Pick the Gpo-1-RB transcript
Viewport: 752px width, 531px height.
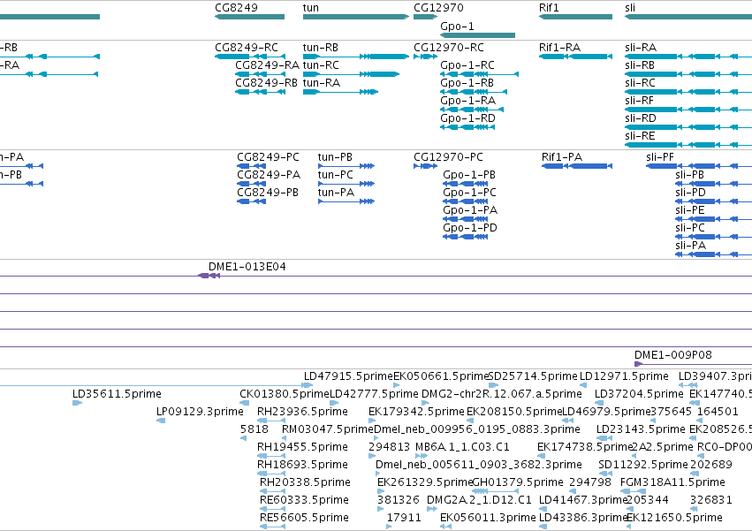tap(474, 92)
